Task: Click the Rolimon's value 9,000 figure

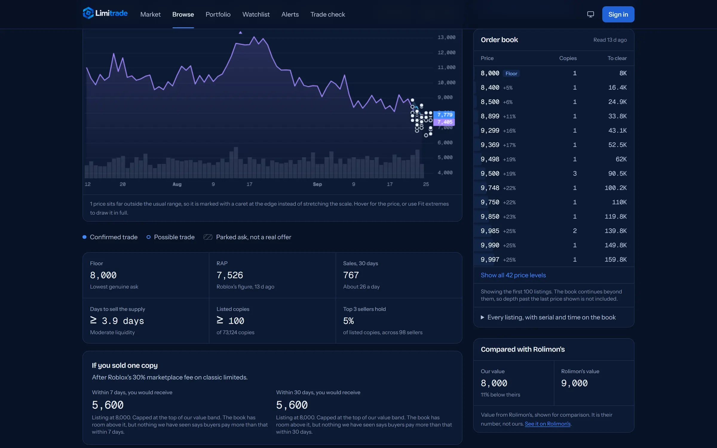Action: [574, 383]
